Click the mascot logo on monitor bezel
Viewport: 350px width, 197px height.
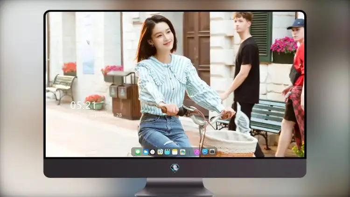coord(175,168)
